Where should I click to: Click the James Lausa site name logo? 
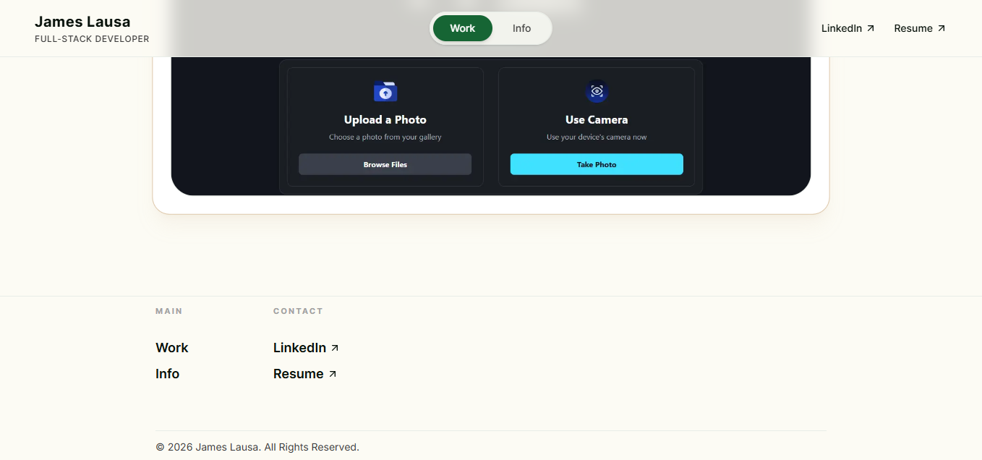(82, 22)
